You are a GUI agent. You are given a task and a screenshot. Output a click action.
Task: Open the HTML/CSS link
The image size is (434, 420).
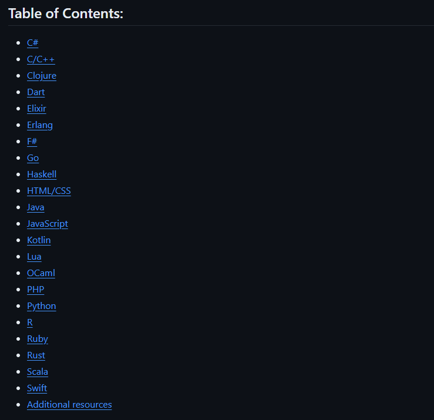click(49, 191)
